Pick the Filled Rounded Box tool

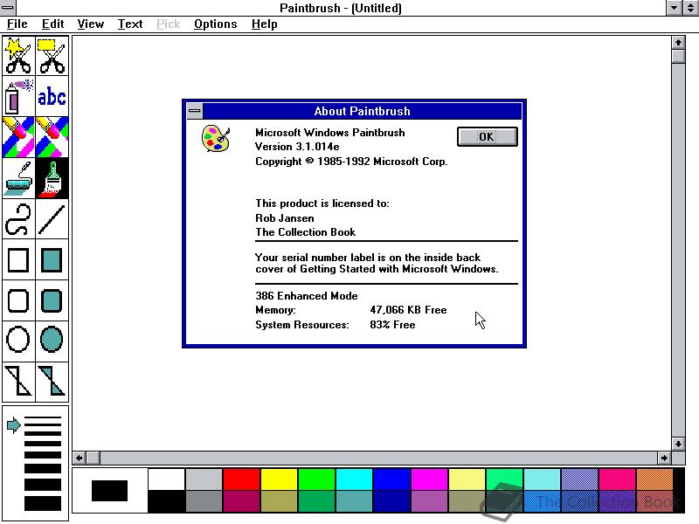[x=52, y=300]
